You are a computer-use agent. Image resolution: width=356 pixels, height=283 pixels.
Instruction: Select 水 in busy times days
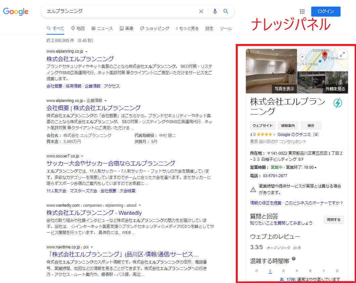[283, 271]
